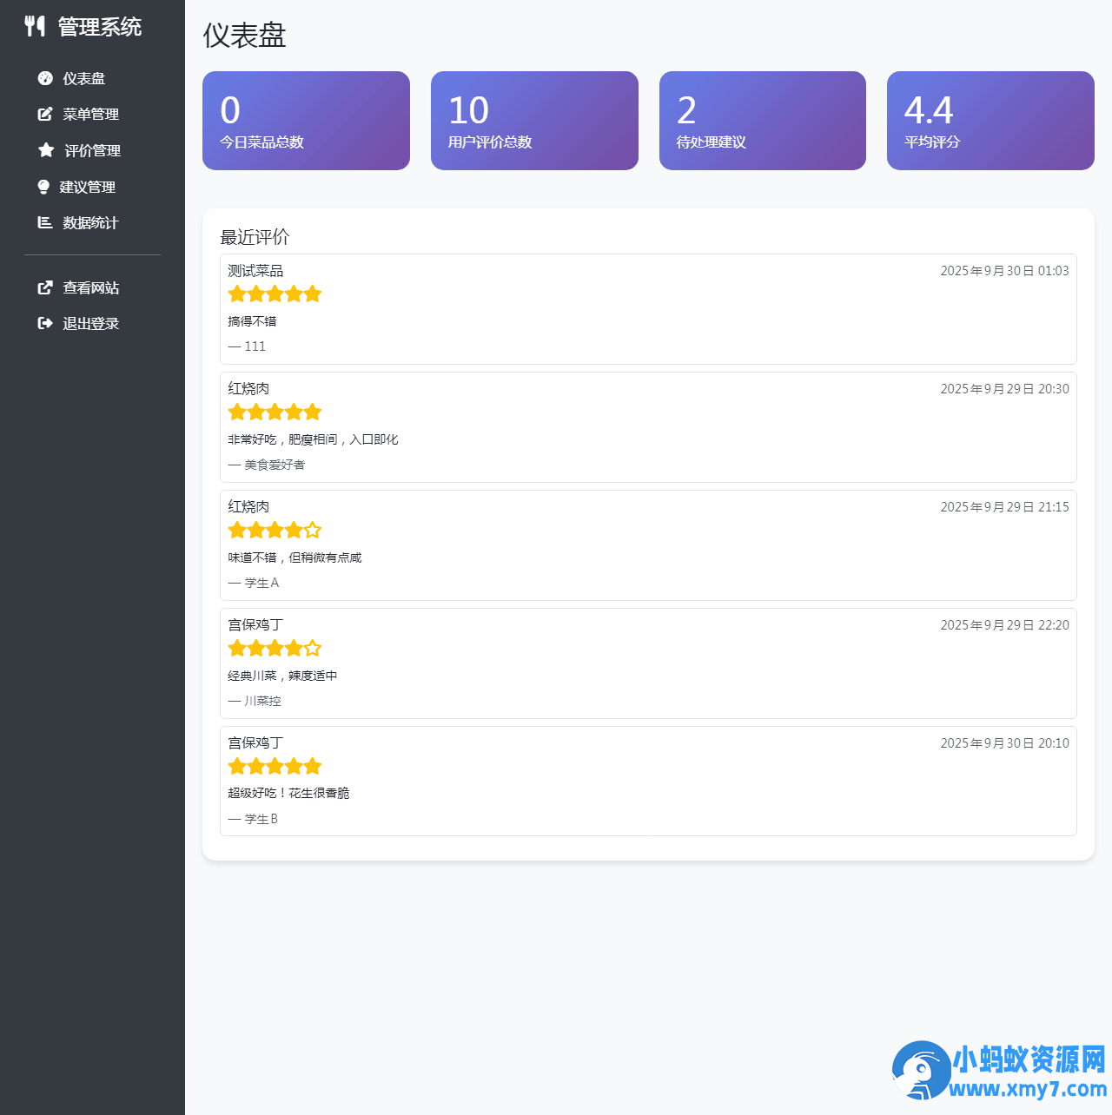
Task: Click 退出登录 to log out
Action: [90, 323]
